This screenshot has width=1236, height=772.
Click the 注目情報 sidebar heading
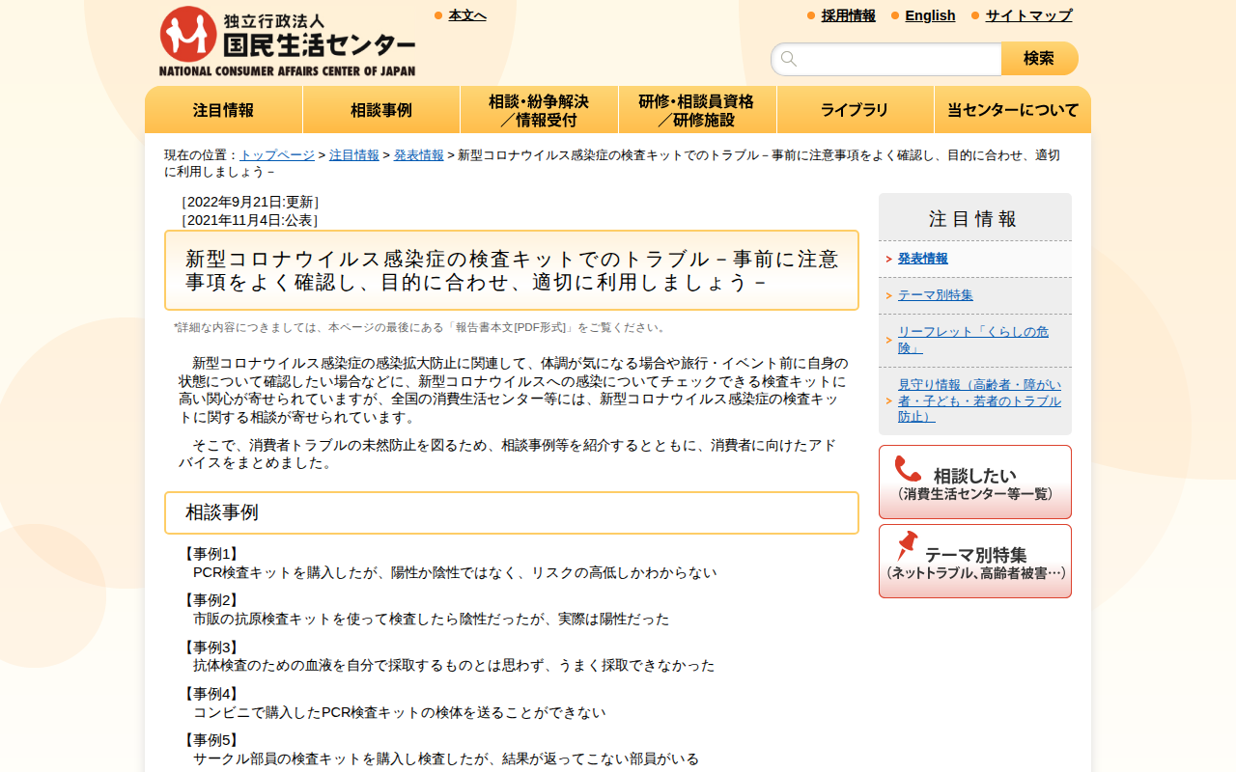coord(973,219)
